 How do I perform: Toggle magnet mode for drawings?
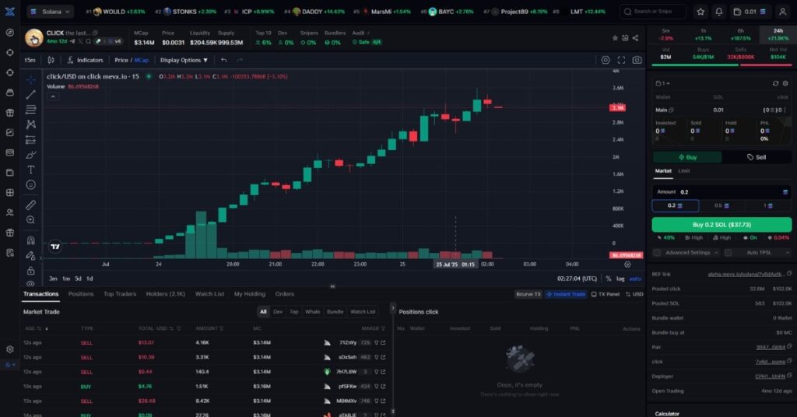pos(31,240)
